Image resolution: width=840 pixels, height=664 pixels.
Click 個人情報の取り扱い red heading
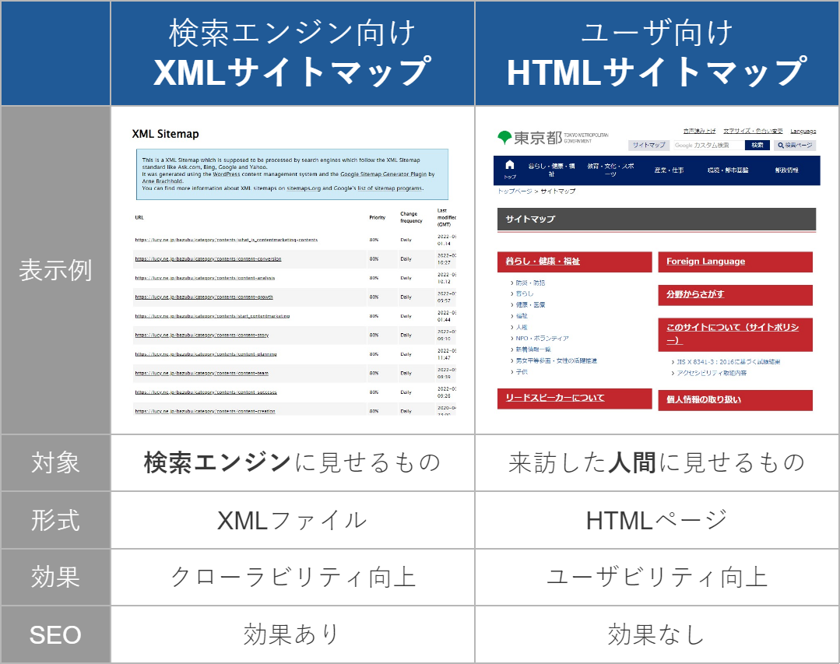pos(704,400)
